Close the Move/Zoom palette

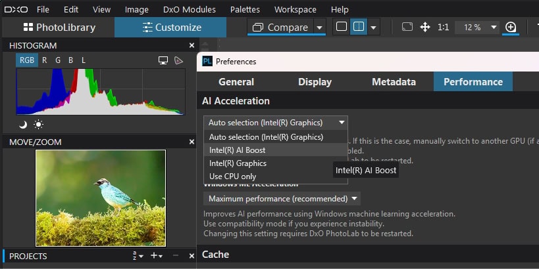click(192, 142)
